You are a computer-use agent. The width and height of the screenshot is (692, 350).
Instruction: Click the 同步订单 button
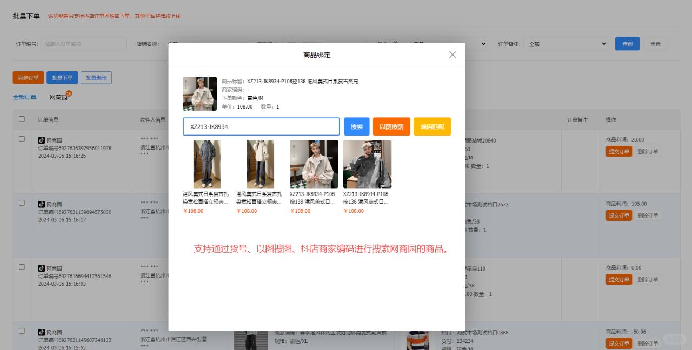click(x=28, y=78)
